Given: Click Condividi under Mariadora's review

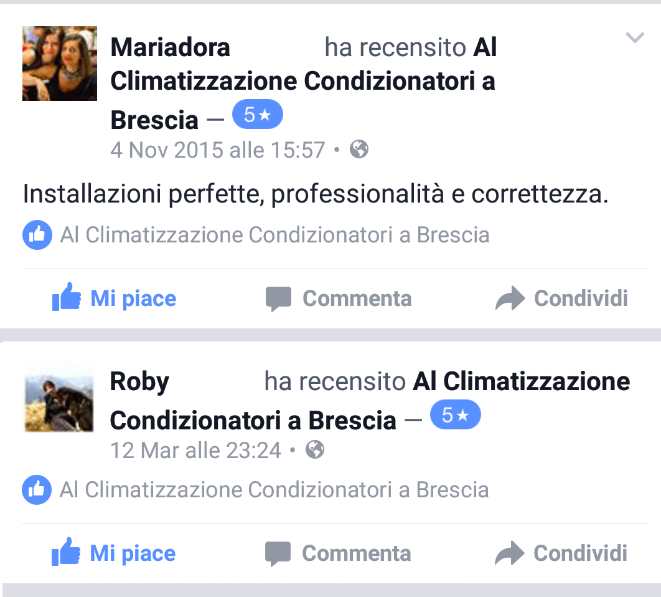Looking at the screenshot, I should [581, 298].
